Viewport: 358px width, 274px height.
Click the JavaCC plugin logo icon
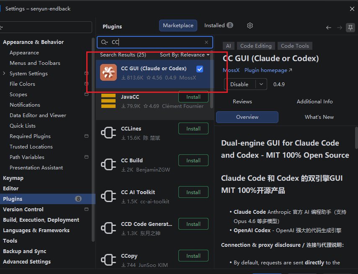tap(108, 101)
